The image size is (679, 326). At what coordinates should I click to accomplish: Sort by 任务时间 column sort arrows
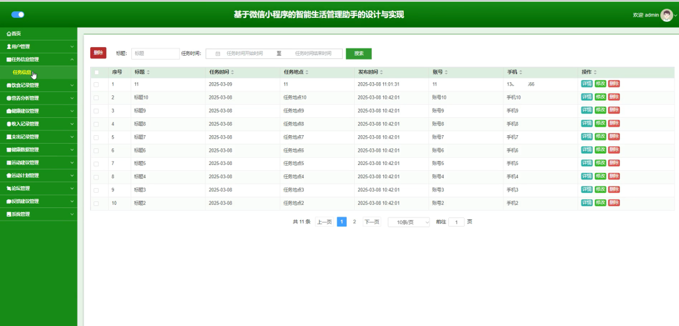tap(233, 72)
